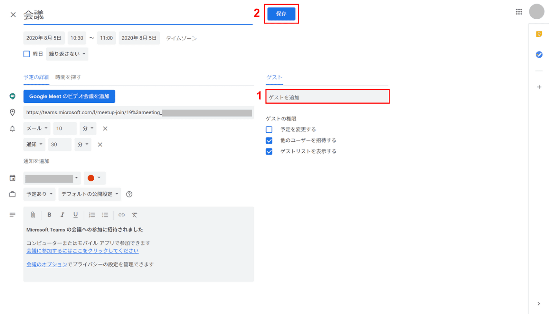Add Google Meet video conferencing
549x314 pixels.
point(69,96)
